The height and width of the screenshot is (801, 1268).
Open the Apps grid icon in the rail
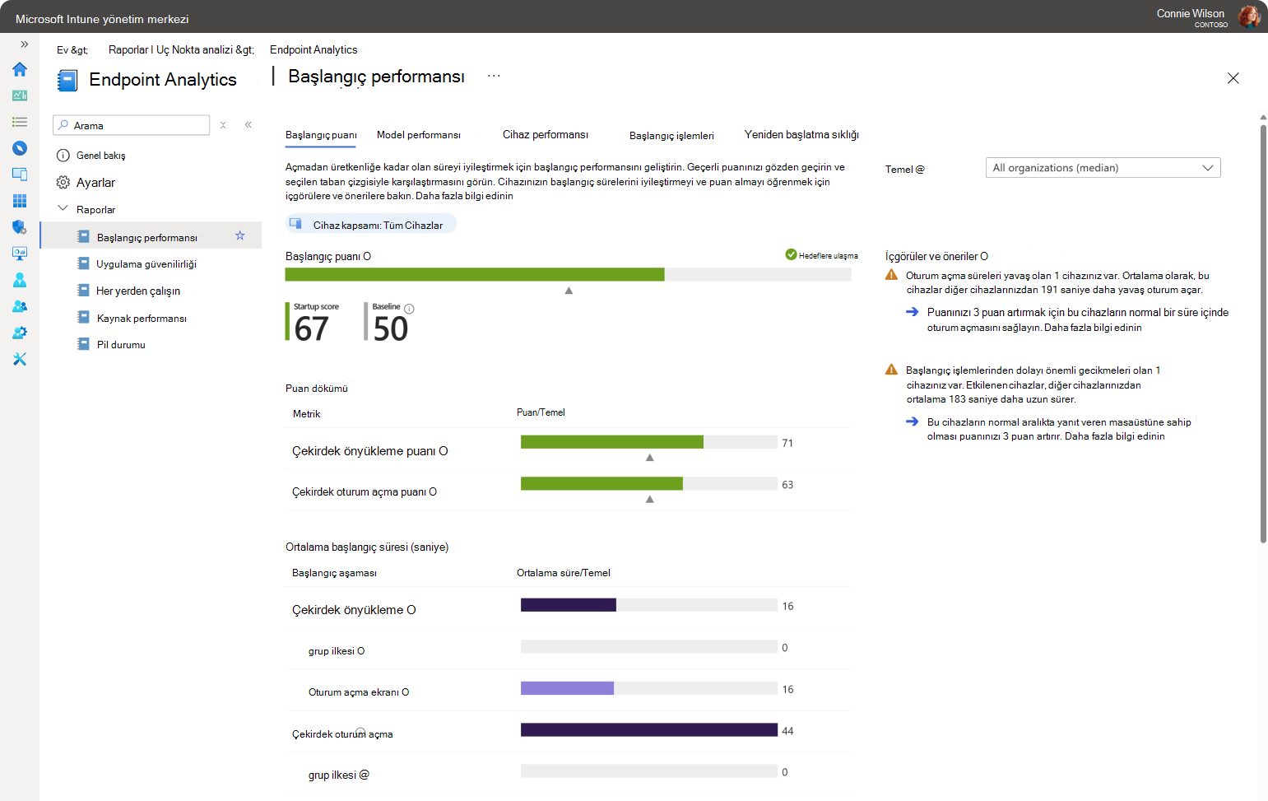[x=20, y=201]
